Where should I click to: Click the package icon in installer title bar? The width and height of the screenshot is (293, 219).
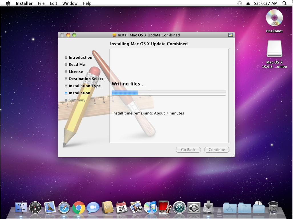point(114,35)
